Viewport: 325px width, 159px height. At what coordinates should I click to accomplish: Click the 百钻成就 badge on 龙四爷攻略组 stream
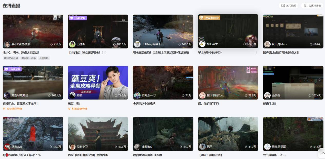(13, 69)
